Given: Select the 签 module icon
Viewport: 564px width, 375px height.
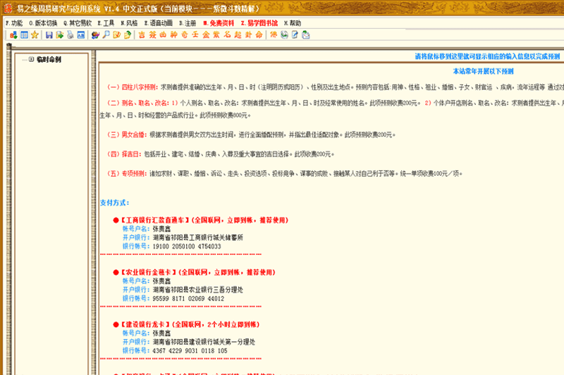Looking at the screenshot, I should pos(152,34).
